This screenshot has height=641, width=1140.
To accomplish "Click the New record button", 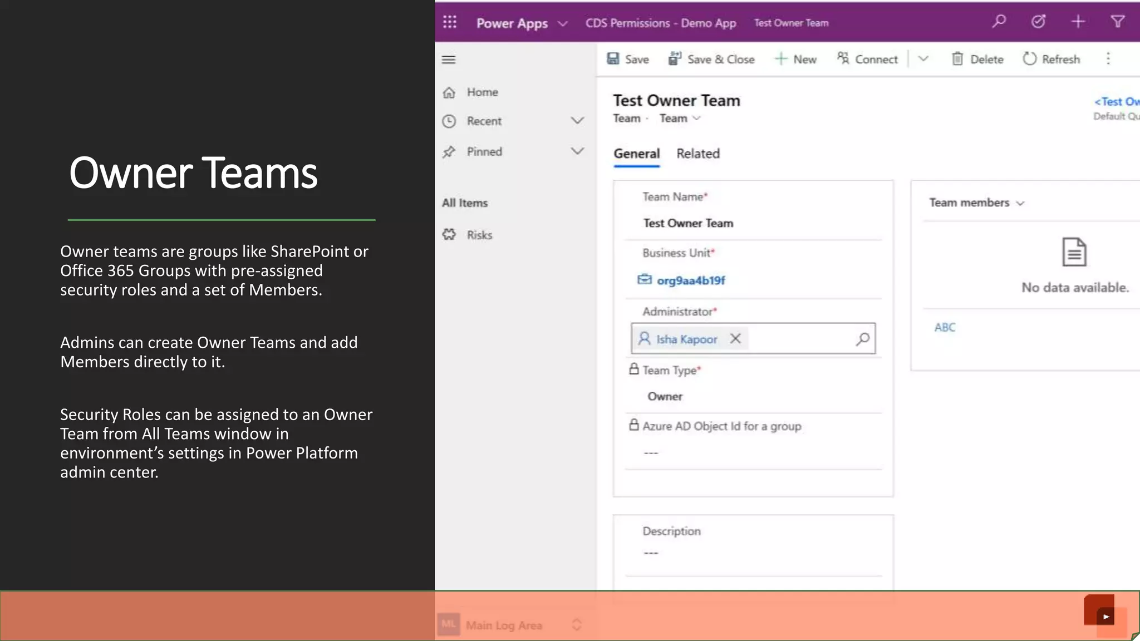I will click(795, 59).
